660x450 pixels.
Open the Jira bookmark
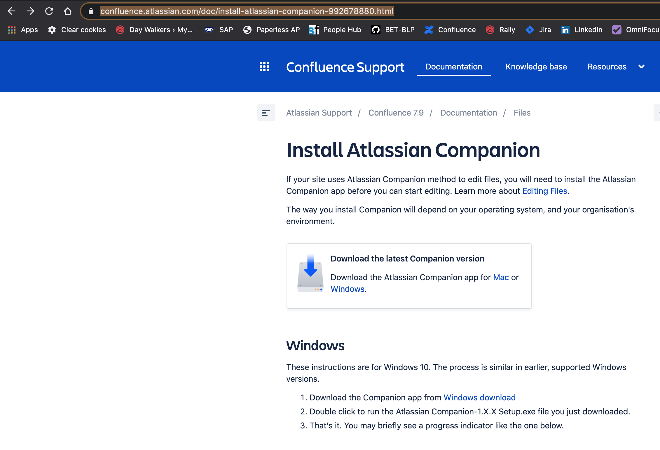538,29
